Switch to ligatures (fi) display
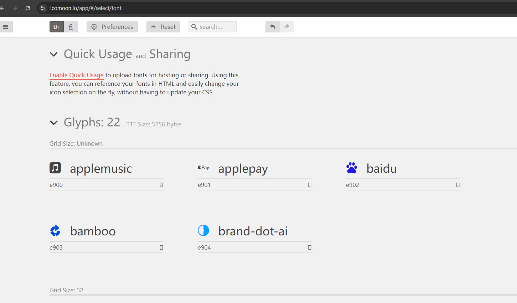517x303 pixels. click(x=71, y=27)
